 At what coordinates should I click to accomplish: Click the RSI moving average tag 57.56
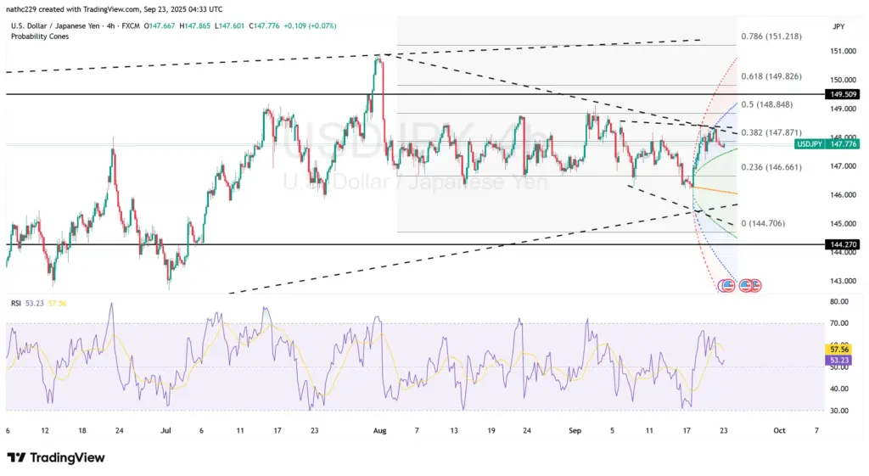click(x=839, y=349)
